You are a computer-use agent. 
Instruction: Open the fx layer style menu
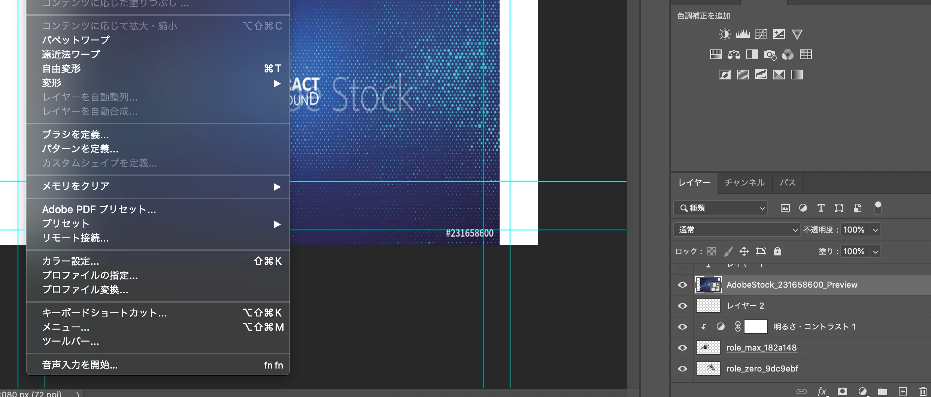coord(822,391)
